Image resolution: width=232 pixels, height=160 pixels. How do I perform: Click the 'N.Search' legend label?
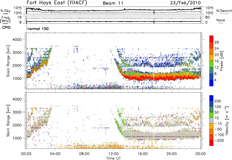pyautogui.click(x=224, y=11)
